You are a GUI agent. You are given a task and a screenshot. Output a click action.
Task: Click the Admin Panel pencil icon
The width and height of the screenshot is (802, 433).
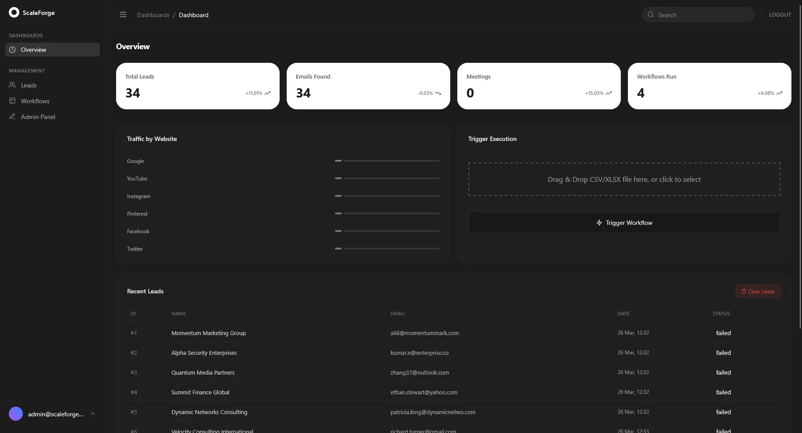(x=12, y=117)
